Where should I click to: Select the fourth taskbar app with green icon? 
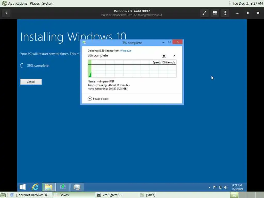tap(63, 187)
